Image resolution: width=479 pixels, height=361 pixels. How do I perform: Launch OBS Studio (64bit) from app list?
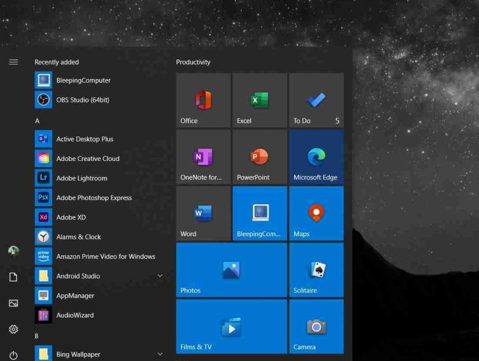tap(99, 100)
